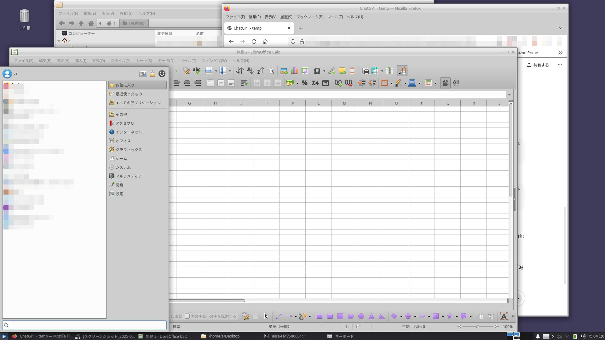Insert a special character (Ω icon)
605x340 pixels.
pyautogui.click(x=318, y=71)
